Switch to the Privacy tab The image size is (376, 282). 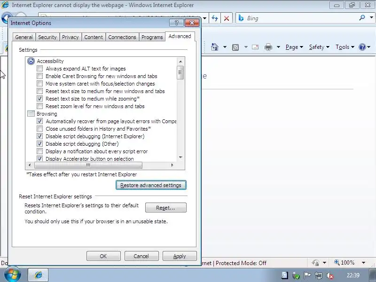[70, 37]
